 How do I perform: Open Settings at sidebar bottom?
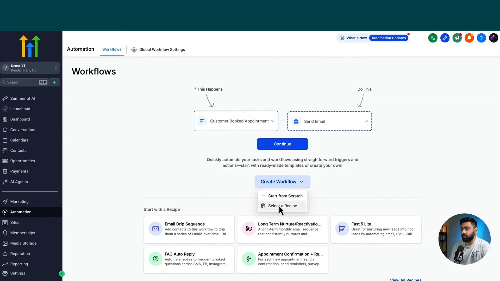tap(18, 273)
